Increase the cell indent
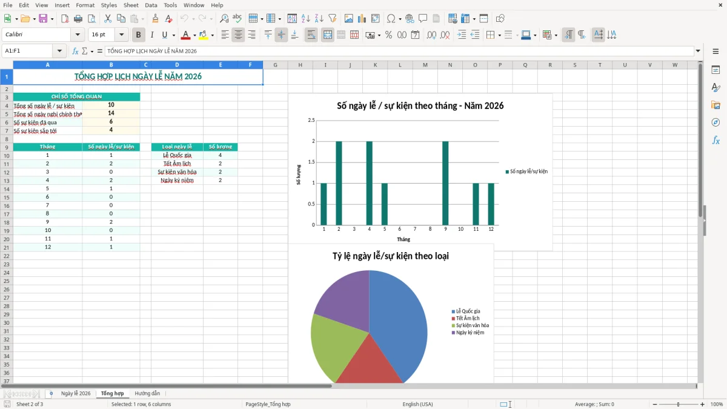 tap(462, 35)
